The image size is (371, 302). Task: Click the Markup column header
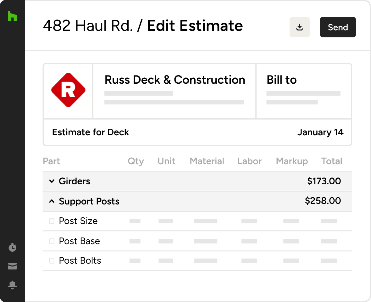(292, 161)
